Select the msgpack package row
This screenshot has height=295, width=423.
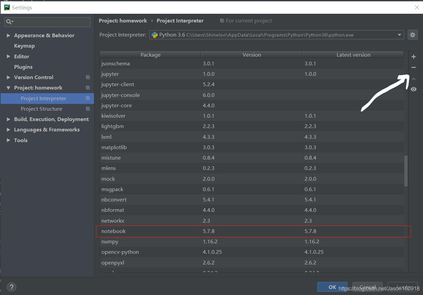tap(252, 189)
